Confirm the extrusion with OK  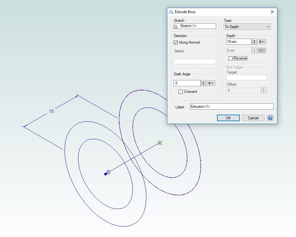point(228,118)
